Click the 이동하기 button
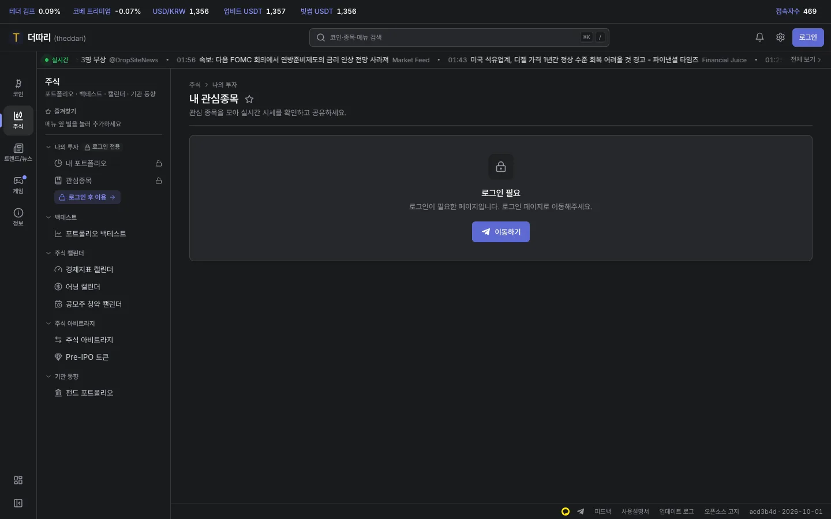Screen dimensions: 831x519 click(501, 232)
